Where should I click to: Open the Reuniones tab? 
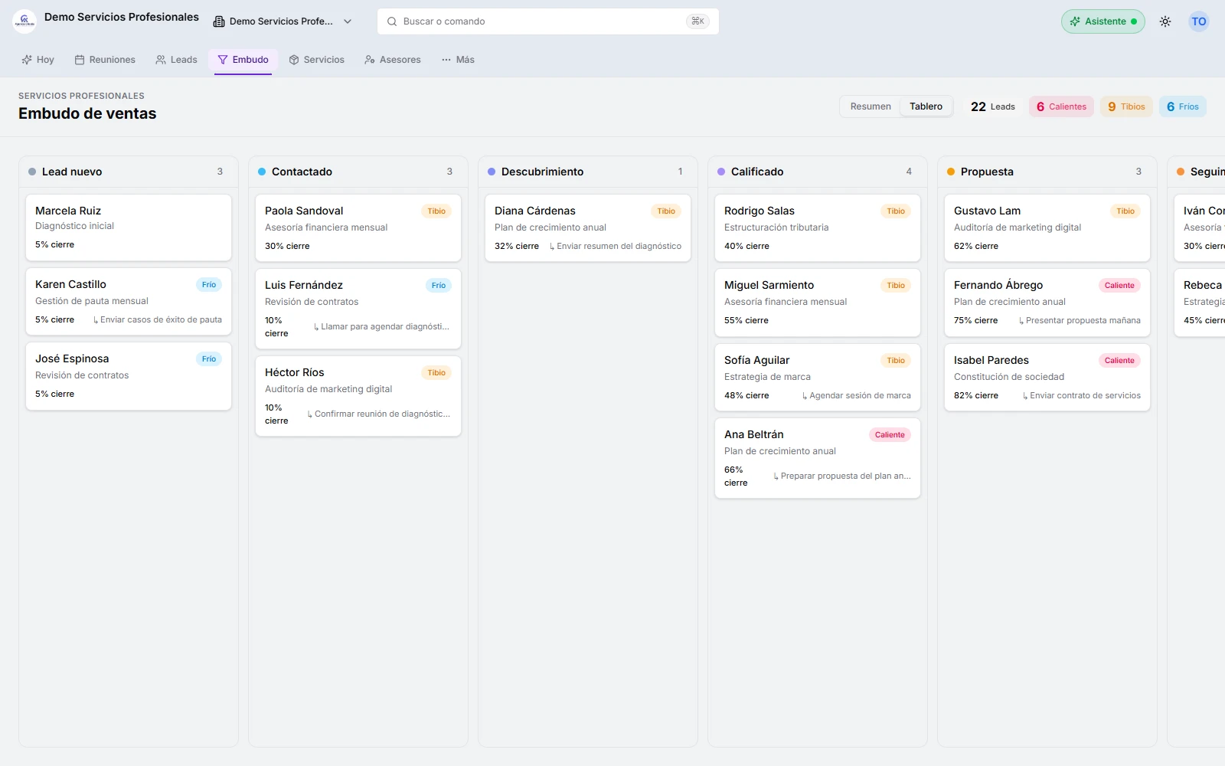pos(105,60)
